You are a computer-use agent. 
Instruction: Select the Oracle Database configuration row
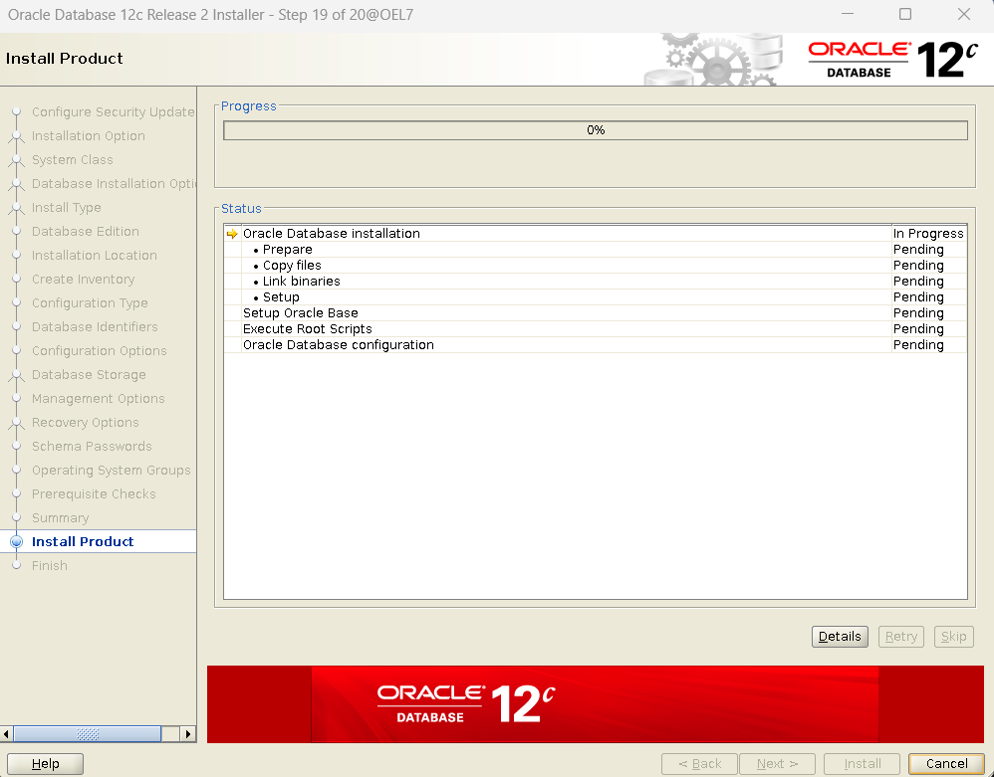click(x=596, y=344)
